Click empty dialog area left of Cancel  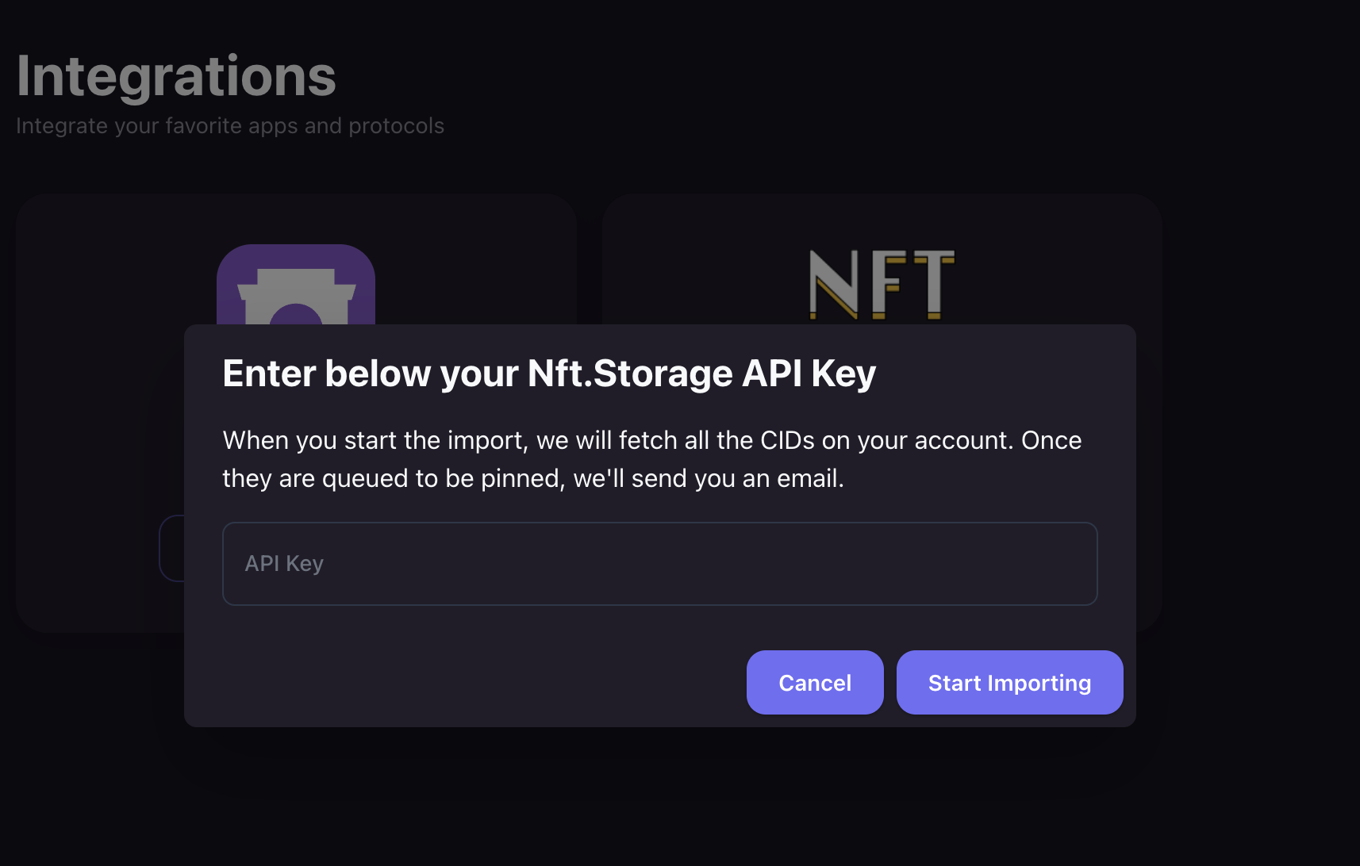476,682
